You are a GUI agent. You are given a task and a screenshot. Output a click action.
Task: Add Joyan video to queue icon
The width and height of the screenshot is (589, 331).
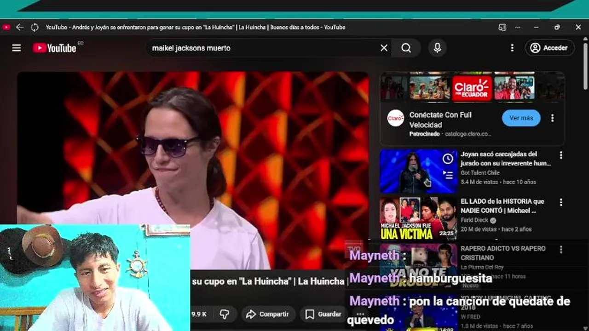tap(448, 174)
